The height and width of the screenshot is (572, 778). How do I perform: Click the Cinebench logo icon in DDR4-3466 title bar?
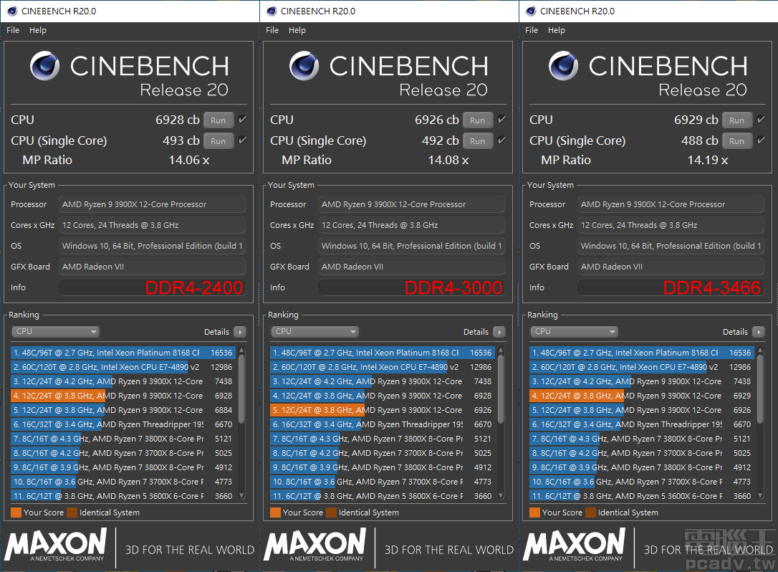[529, 11]
